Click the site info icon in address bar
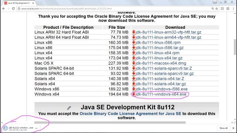 click(x=19, y=8)
